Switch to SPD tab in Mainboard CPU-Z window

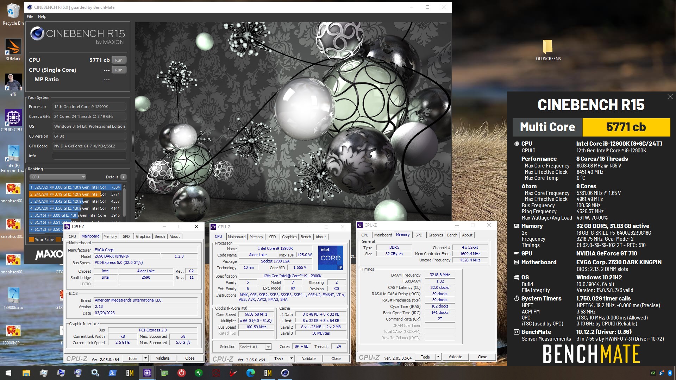(126, 236)
